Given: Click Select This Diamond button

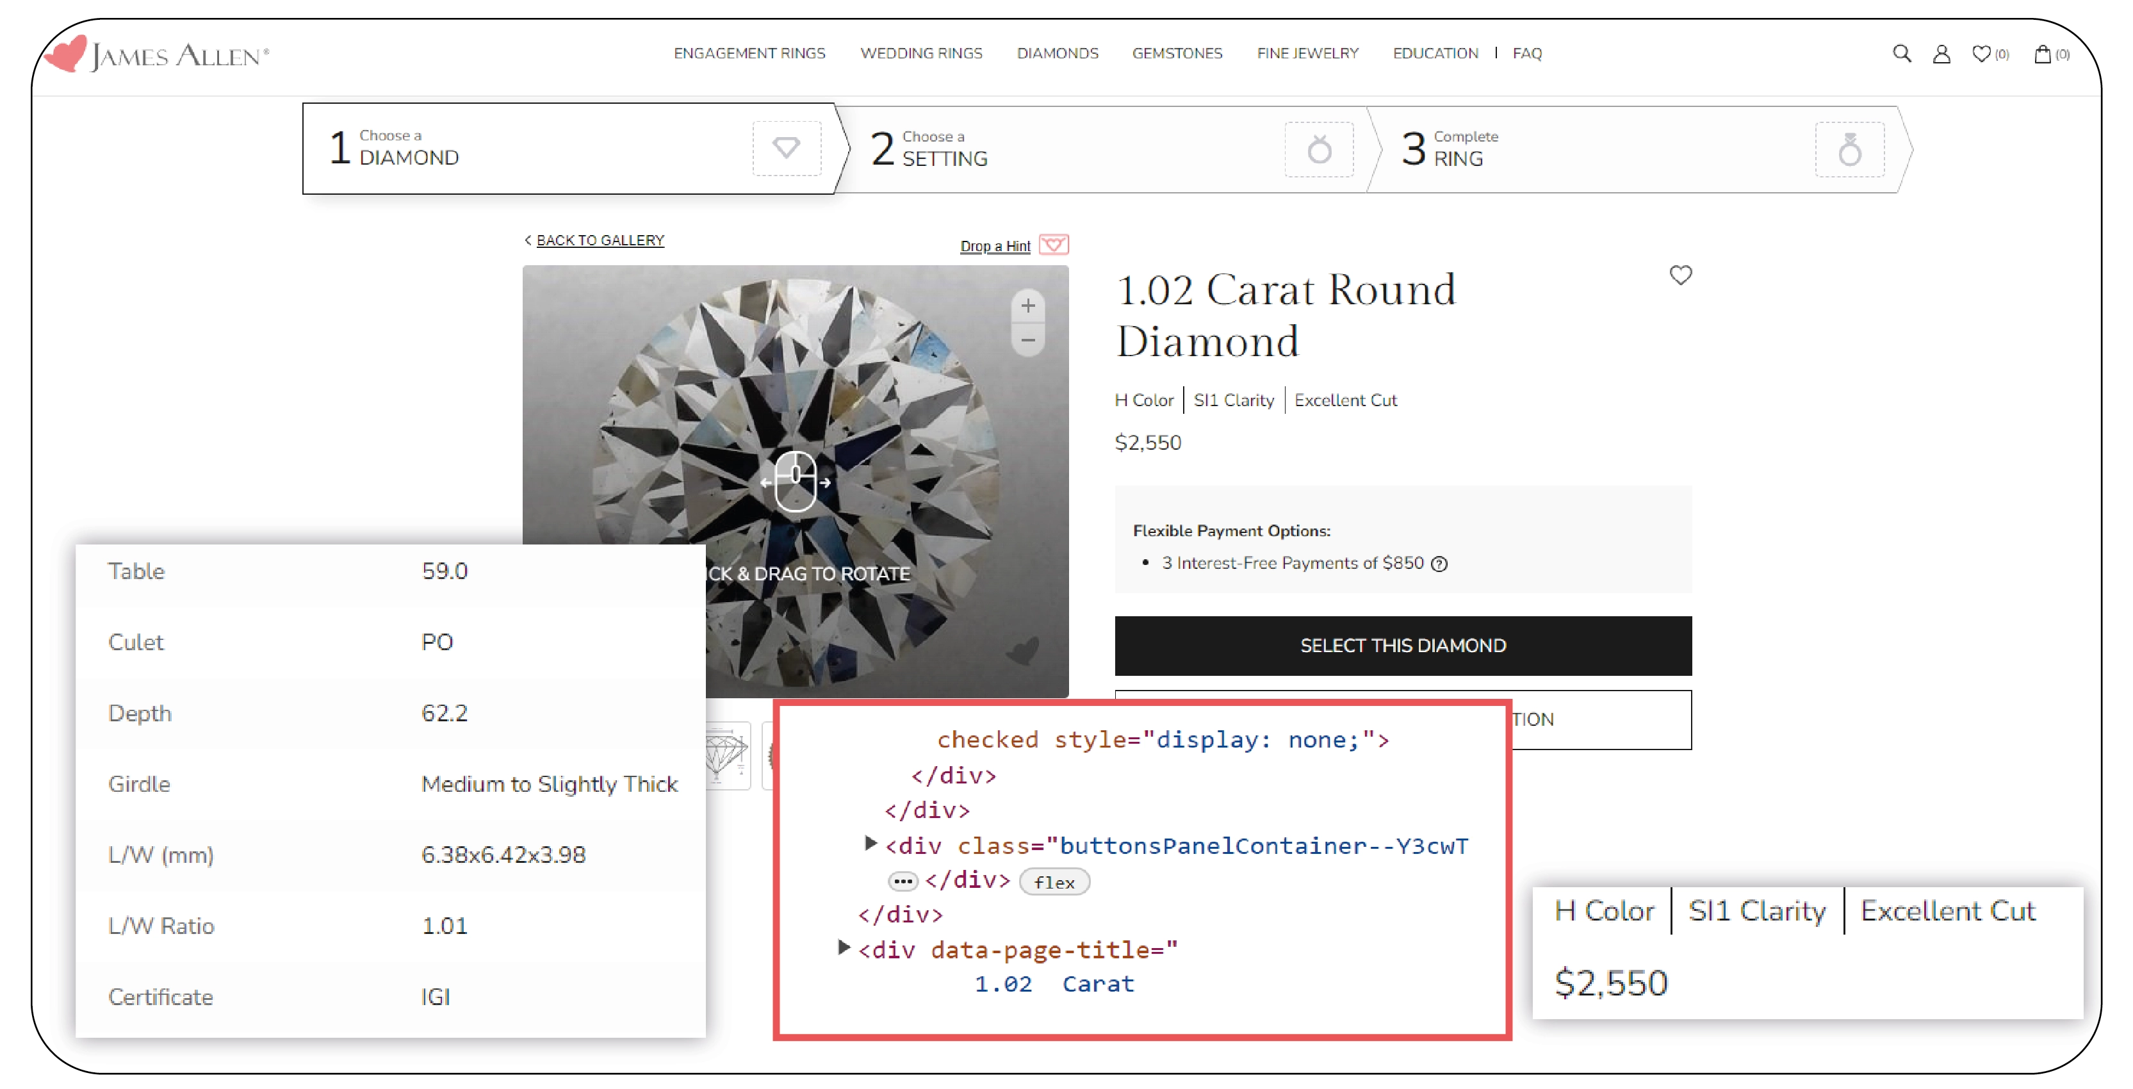Looking at the screenshot, I should point(1403,645).
